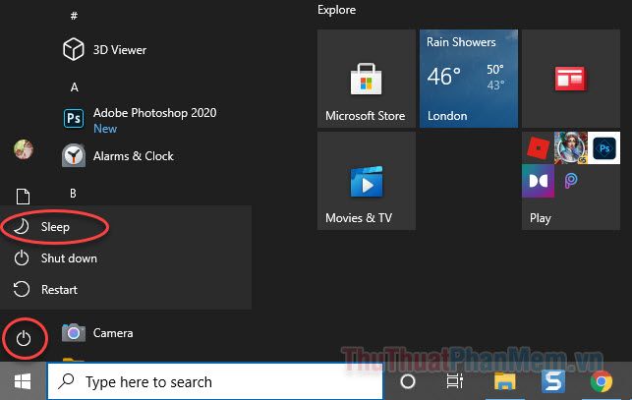Open the London weather tile
This screenshot has width=632, height=400.
click(x=468, y=79)
